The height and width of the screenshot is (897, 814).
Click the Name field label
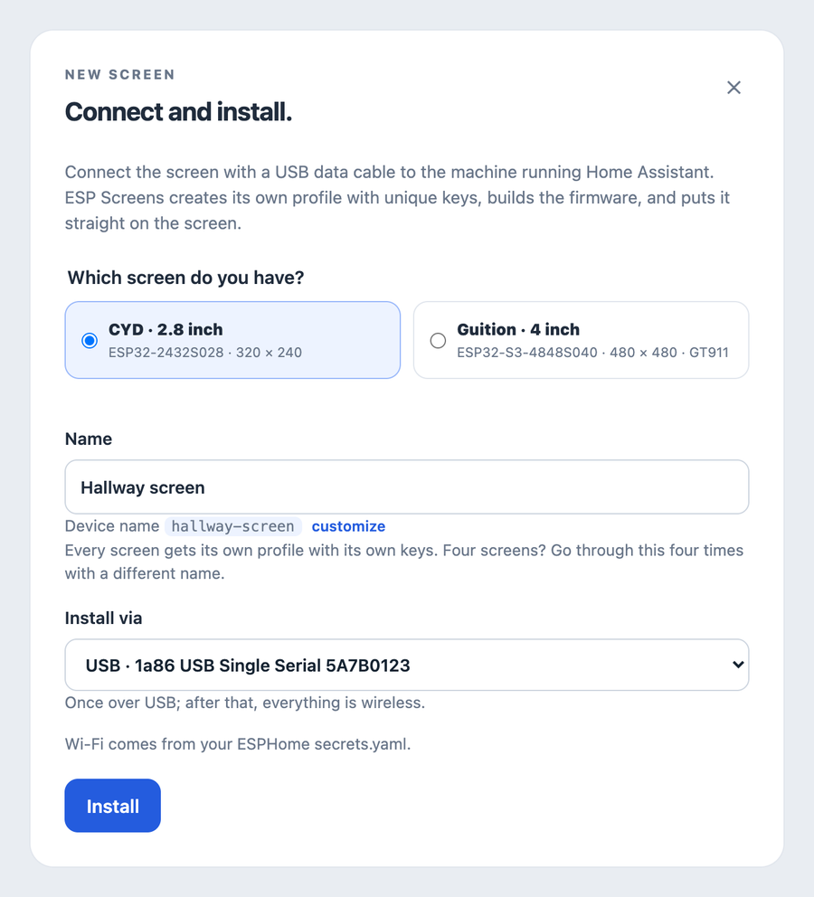pos(89,439)
